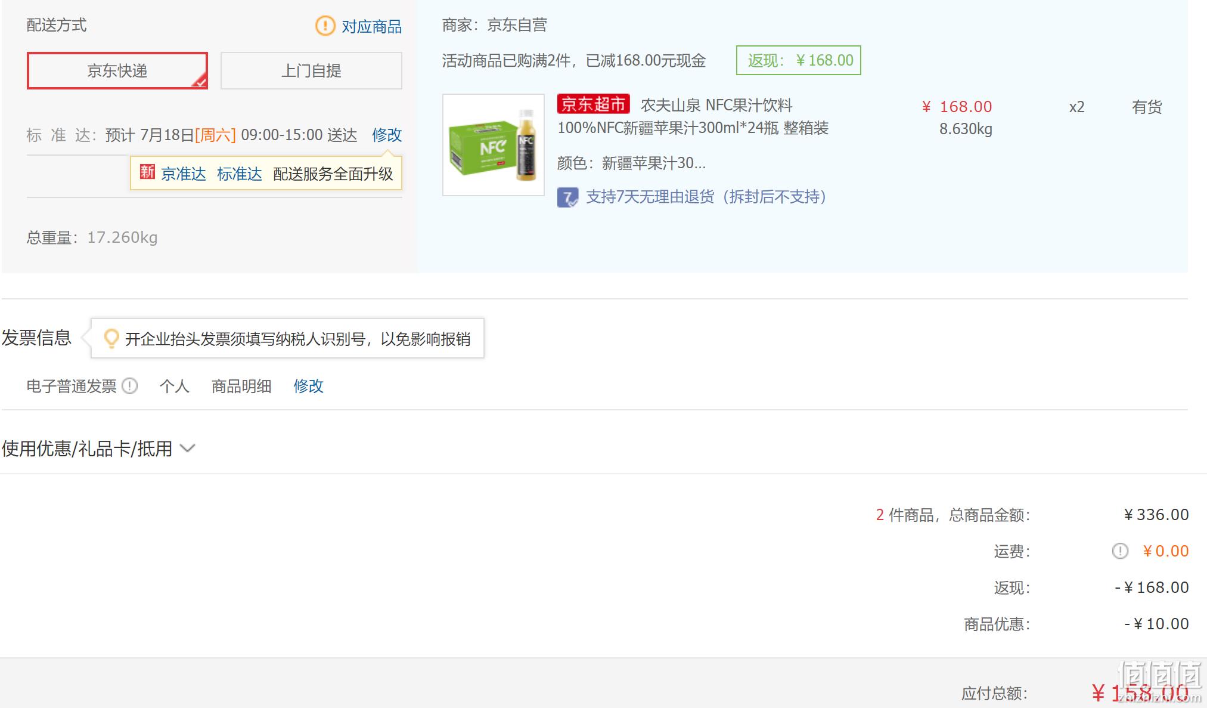Expand 使用优惠/礼品卡/抵用 section
This screenshot has width=1207, height=708.
[x=98, y=449]
